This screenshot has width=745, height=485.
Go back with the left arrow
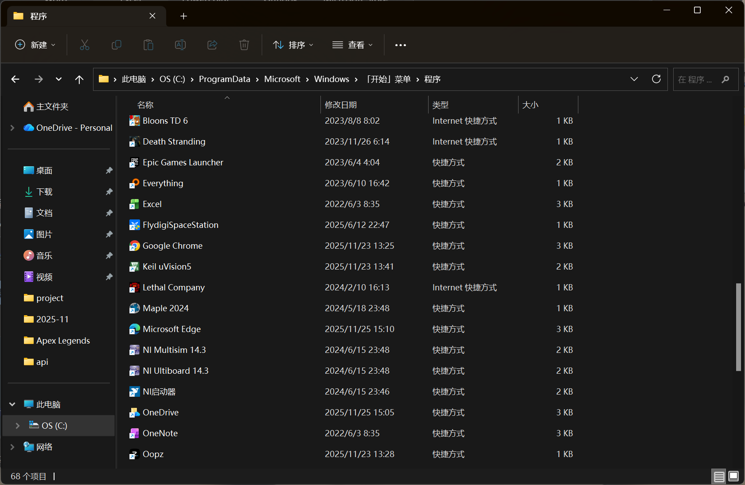coord(16,79)
